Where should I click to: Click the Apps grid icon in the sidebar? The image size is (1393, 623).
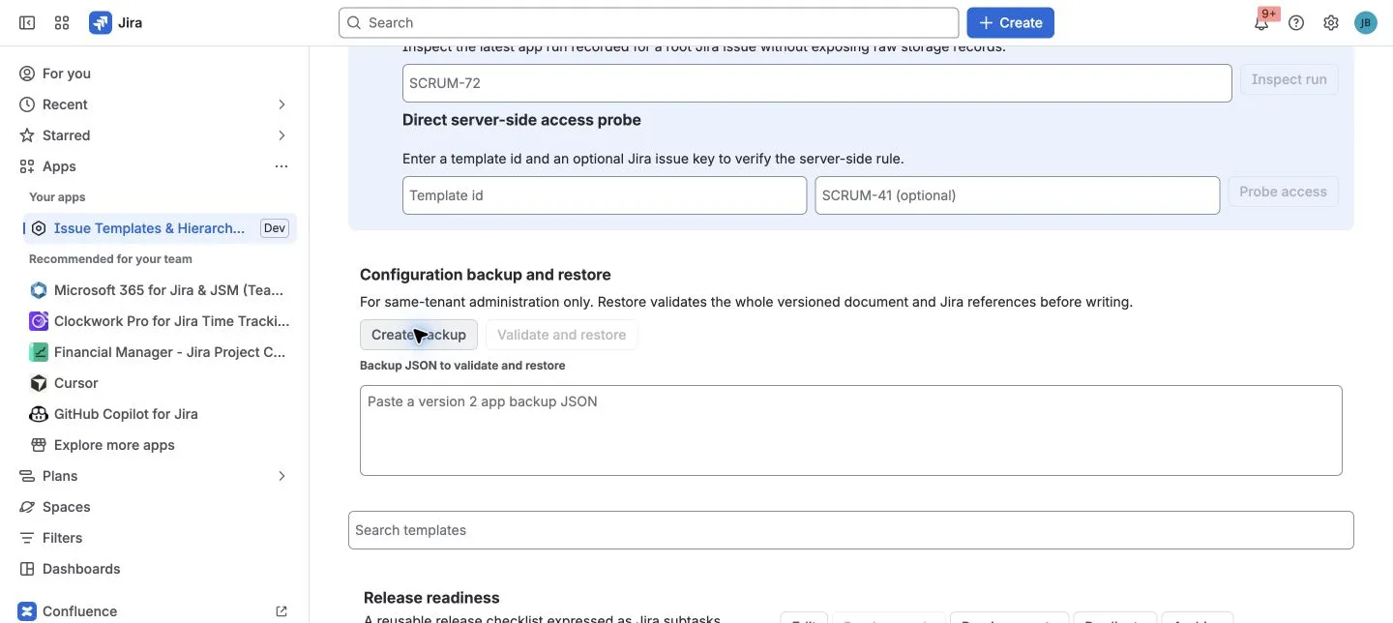pyautogui.click(x=27, y=166)
